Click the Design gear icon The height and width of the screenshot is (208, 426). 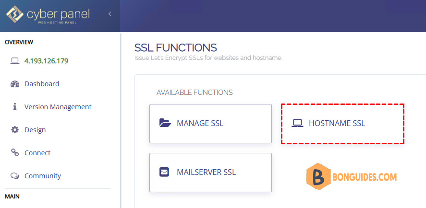(15, 130)
